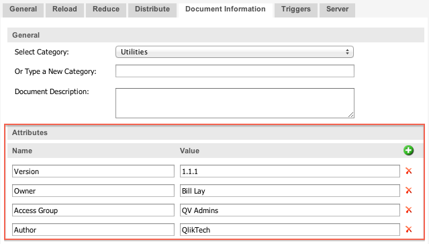Focus the Document Description text area

click(x=235, y=103)
